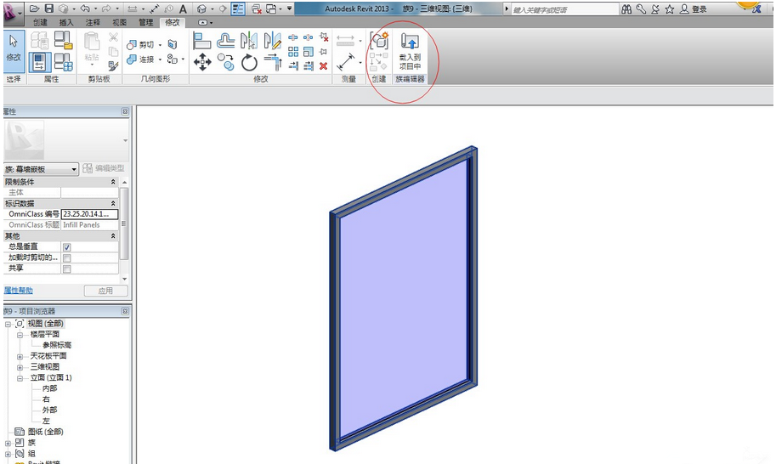Click the Offset tool icon

[x=226, y=41]
